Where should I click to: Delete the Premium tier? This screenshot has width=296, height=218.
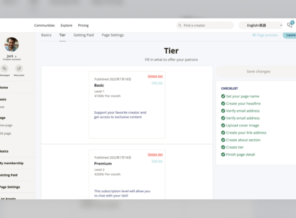tap(155, 154)
